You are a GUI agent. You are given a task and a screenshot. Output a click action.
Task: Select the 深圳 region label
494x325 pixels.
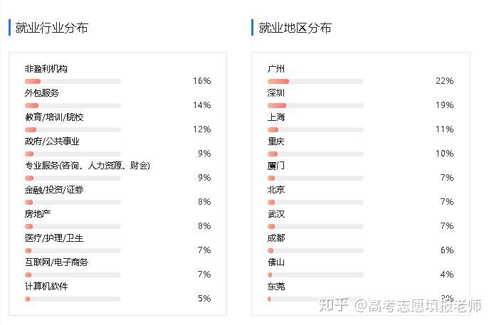tap(276, 93)
